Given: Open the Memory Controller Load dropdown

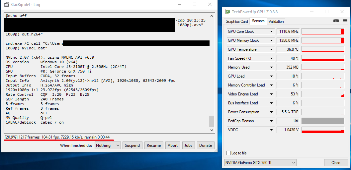Looking at the screenshot, I should click(x=272, y=85).
